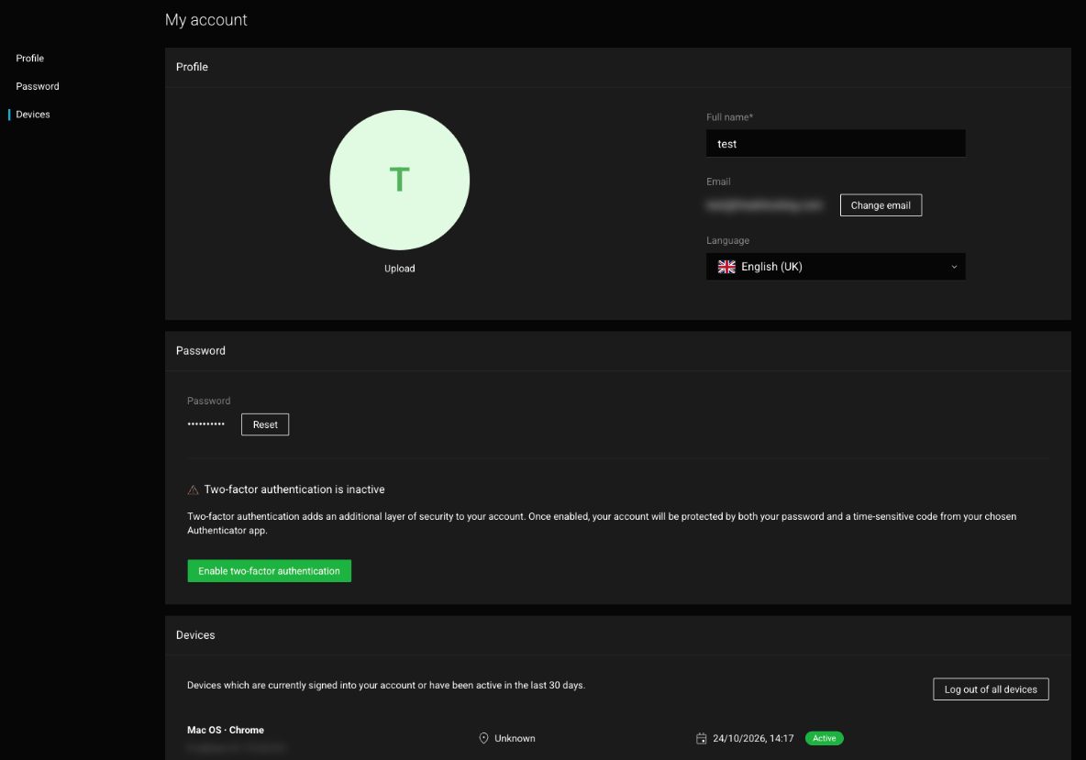Click the Change email button
Image resolution: width=1086 pixels, height=760 pixels.
(x=881, y=204)
